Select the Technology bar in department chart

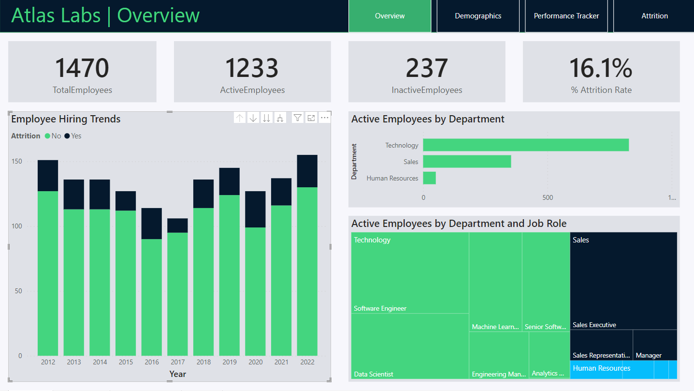point(525,145)
